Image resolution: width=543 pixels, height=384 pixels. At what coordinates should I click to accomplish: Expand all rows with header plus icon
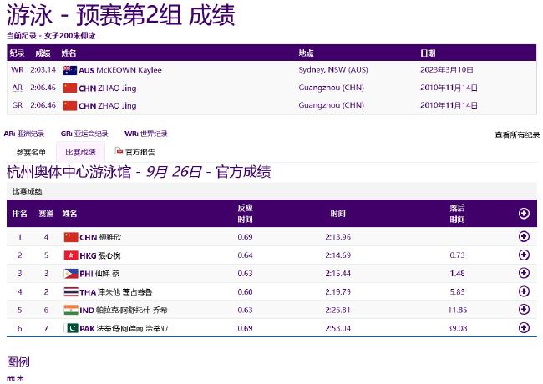pos(524,214)
